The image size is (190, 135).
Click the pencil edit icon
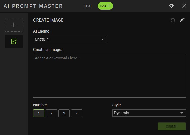[x=182, y=20]
